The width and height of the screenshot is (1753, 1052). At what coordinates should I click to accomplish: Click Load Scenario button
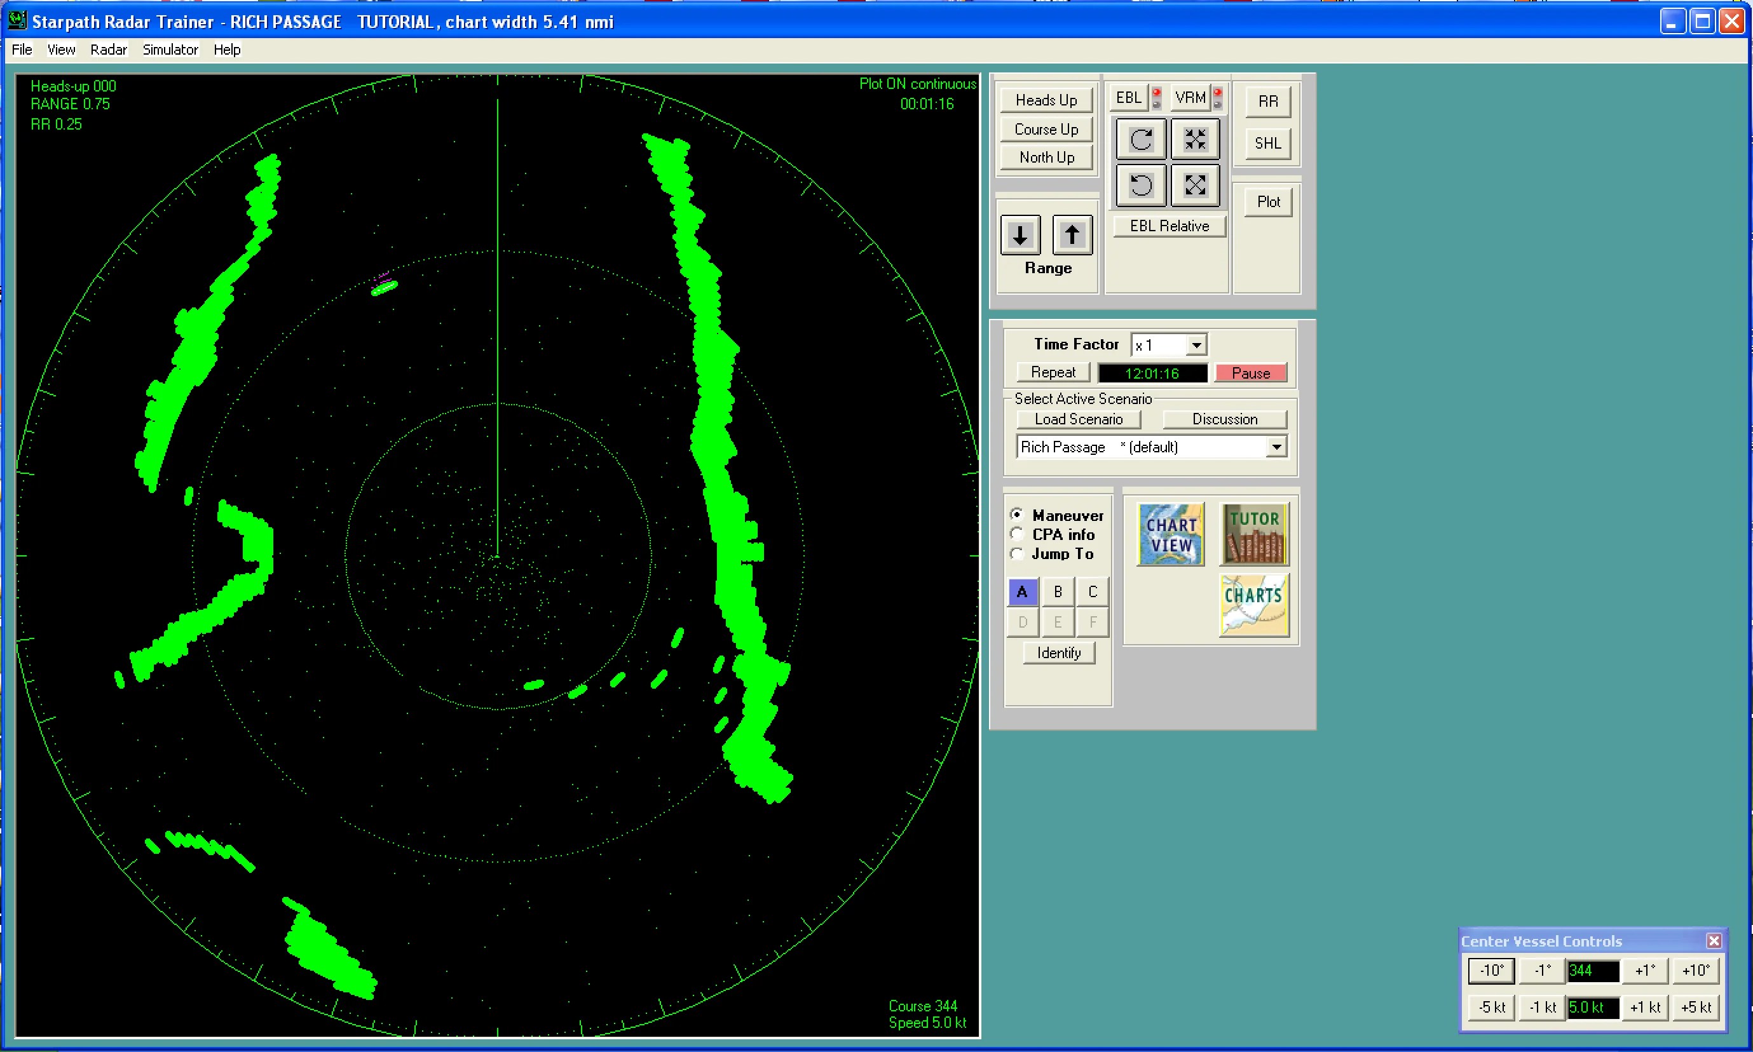point(1079,419)
